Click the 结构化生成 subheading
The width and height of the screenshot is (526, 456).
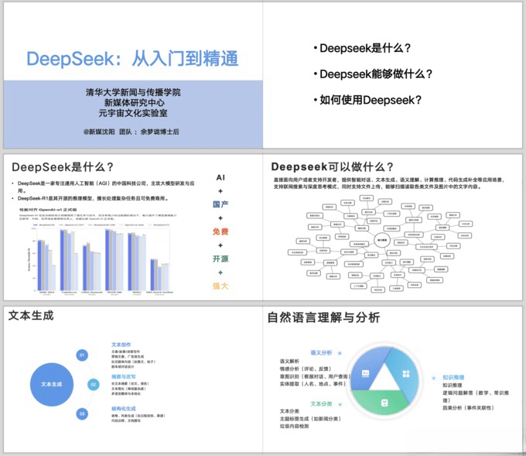[124, 408]
